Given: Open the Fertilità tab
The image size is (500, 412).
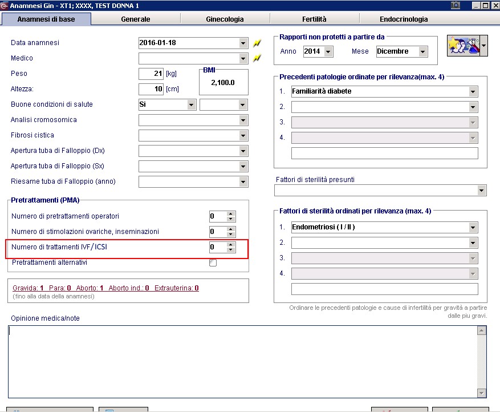Looking at the screenshot, I should pos(314,19).
